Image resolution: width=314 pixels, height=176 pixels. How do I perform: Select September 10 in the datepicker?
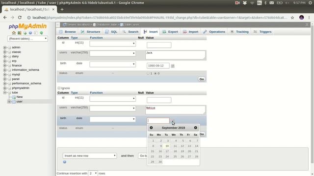pyautogui.click(x=167, y=146)
